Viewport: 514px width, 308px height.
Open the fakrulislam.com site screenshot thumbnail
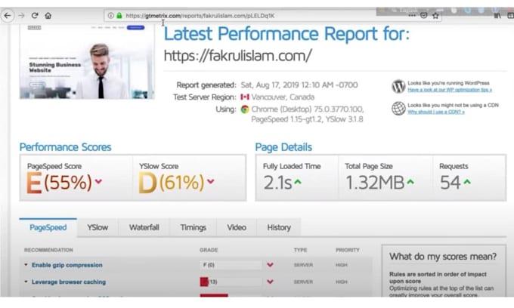coord(87,62)
